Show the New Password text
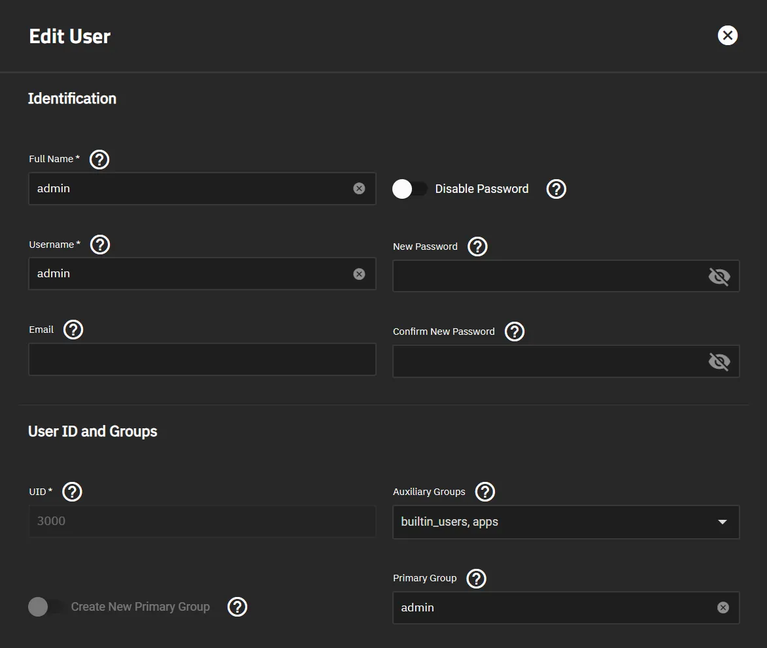 (x=719, y=276)
